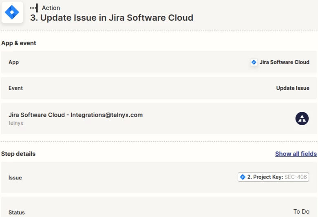The width and height of the screenshot is (318, 217).
Task: Click the 'Status' field label
Action: [x=16, y=213]
